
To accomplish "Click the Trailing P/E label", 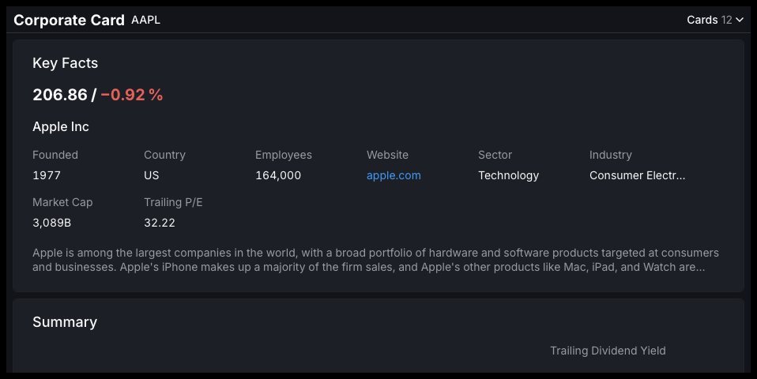I will coord(173,202).
